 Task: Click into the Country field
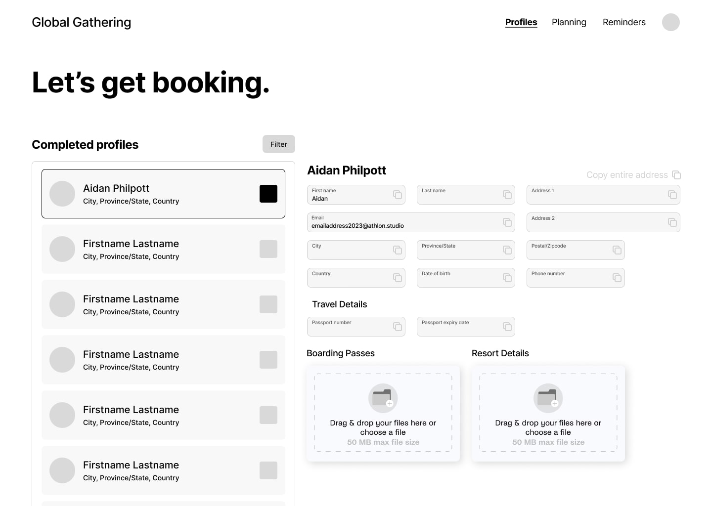(356, 278)
